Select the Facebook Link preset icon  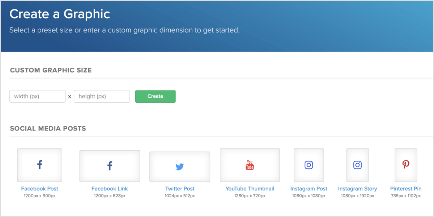coord(110,166)
